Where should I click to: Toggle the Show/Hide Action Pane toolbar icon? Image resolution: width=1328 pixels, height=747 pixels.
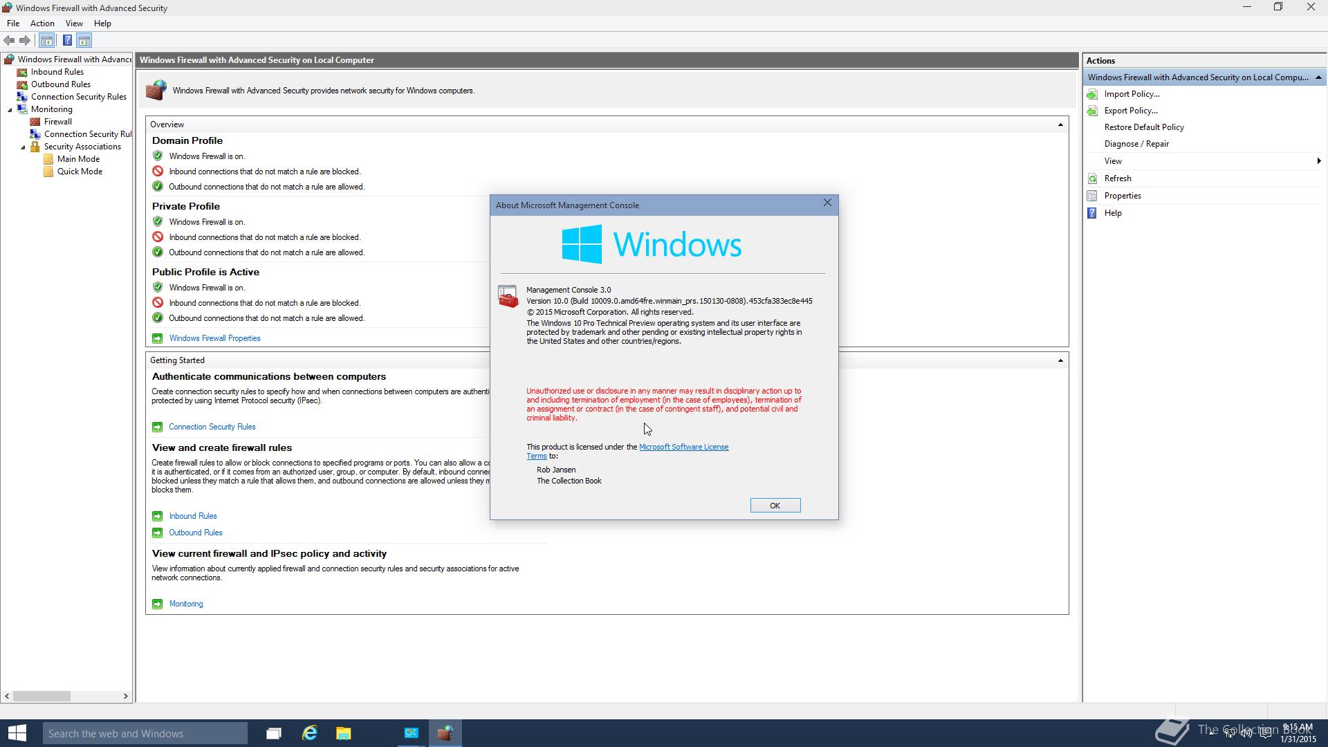(x=84, y=41)
